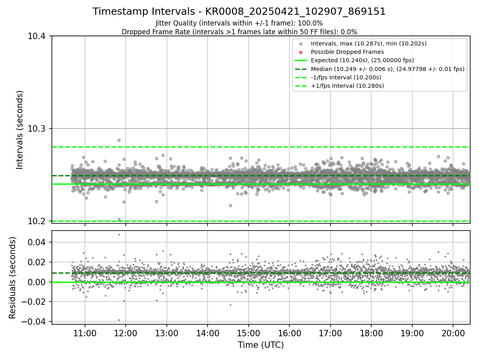Screen dimensions: 479x359
Task: Click the 'Jitter Quality' subtitle line
Action: (239, 23)
